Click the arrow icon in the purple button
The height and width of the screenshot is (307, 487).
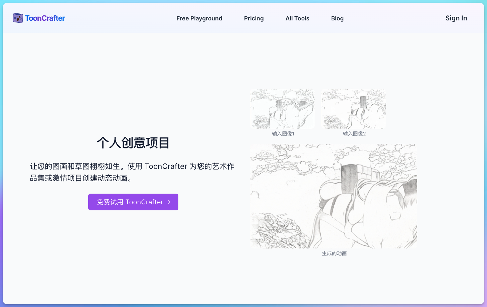coord(168,202)
